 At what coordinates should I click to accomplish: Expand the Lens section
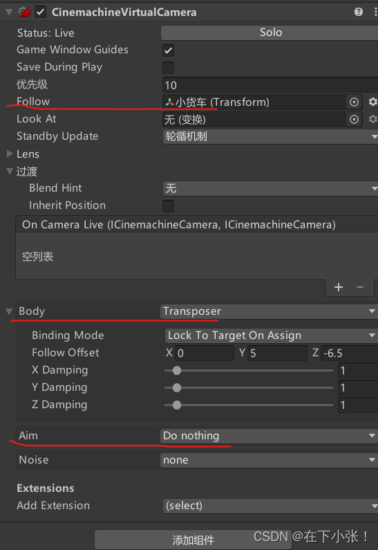click(x=10, y=154)
